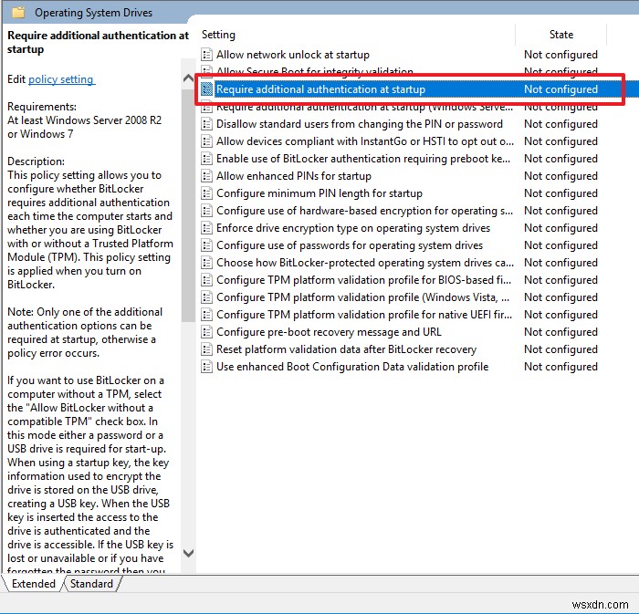Select Configure TPM platform validation profile for native UEFI
The width and height of the screenshot is (639, 614).
pyautogui.click(x=364, y=315)
